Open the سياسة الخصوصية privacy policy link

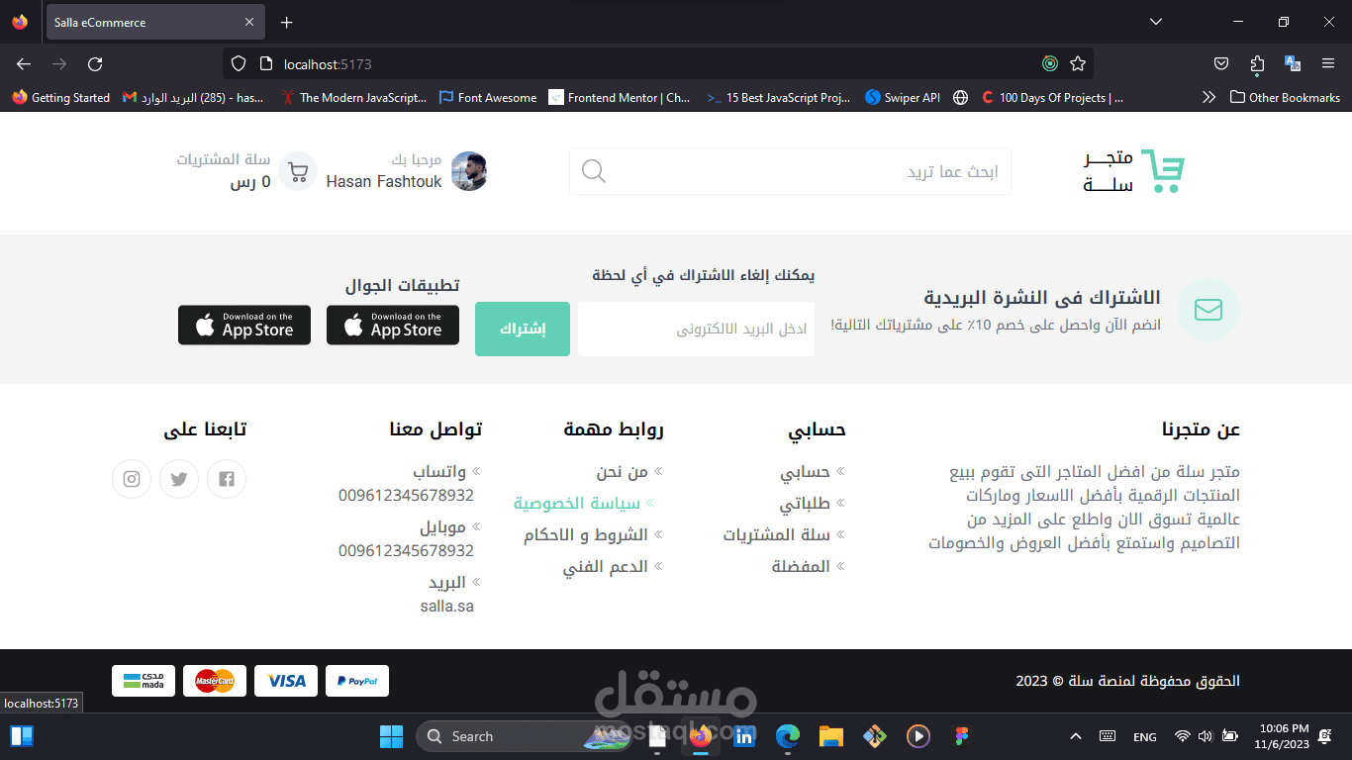tap(577, 504)
